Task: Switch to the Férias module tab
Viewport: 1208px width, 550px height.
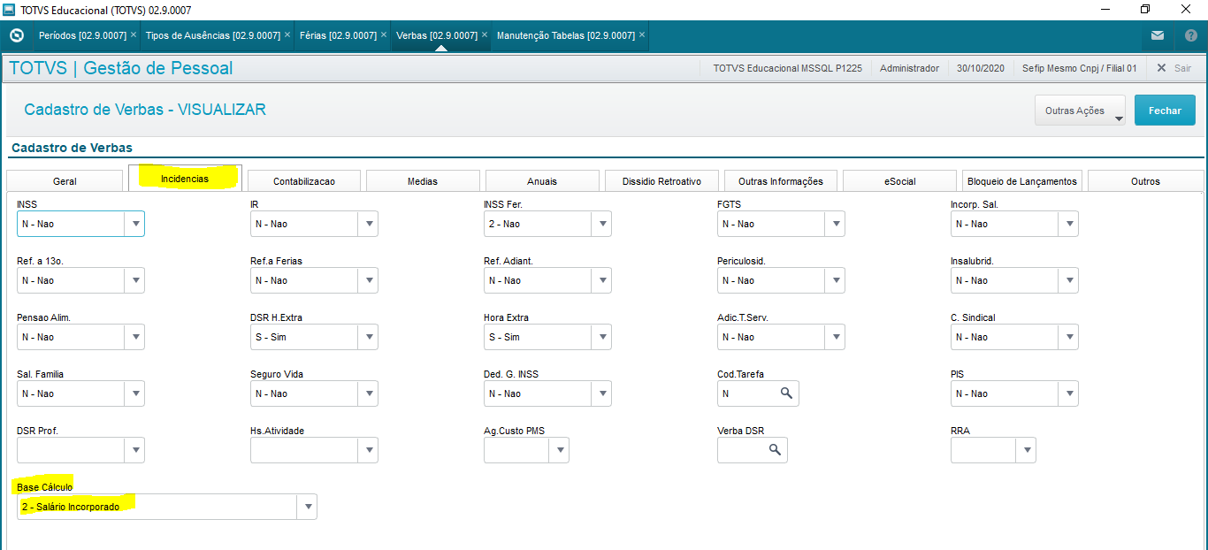Action: pos(338,35)
